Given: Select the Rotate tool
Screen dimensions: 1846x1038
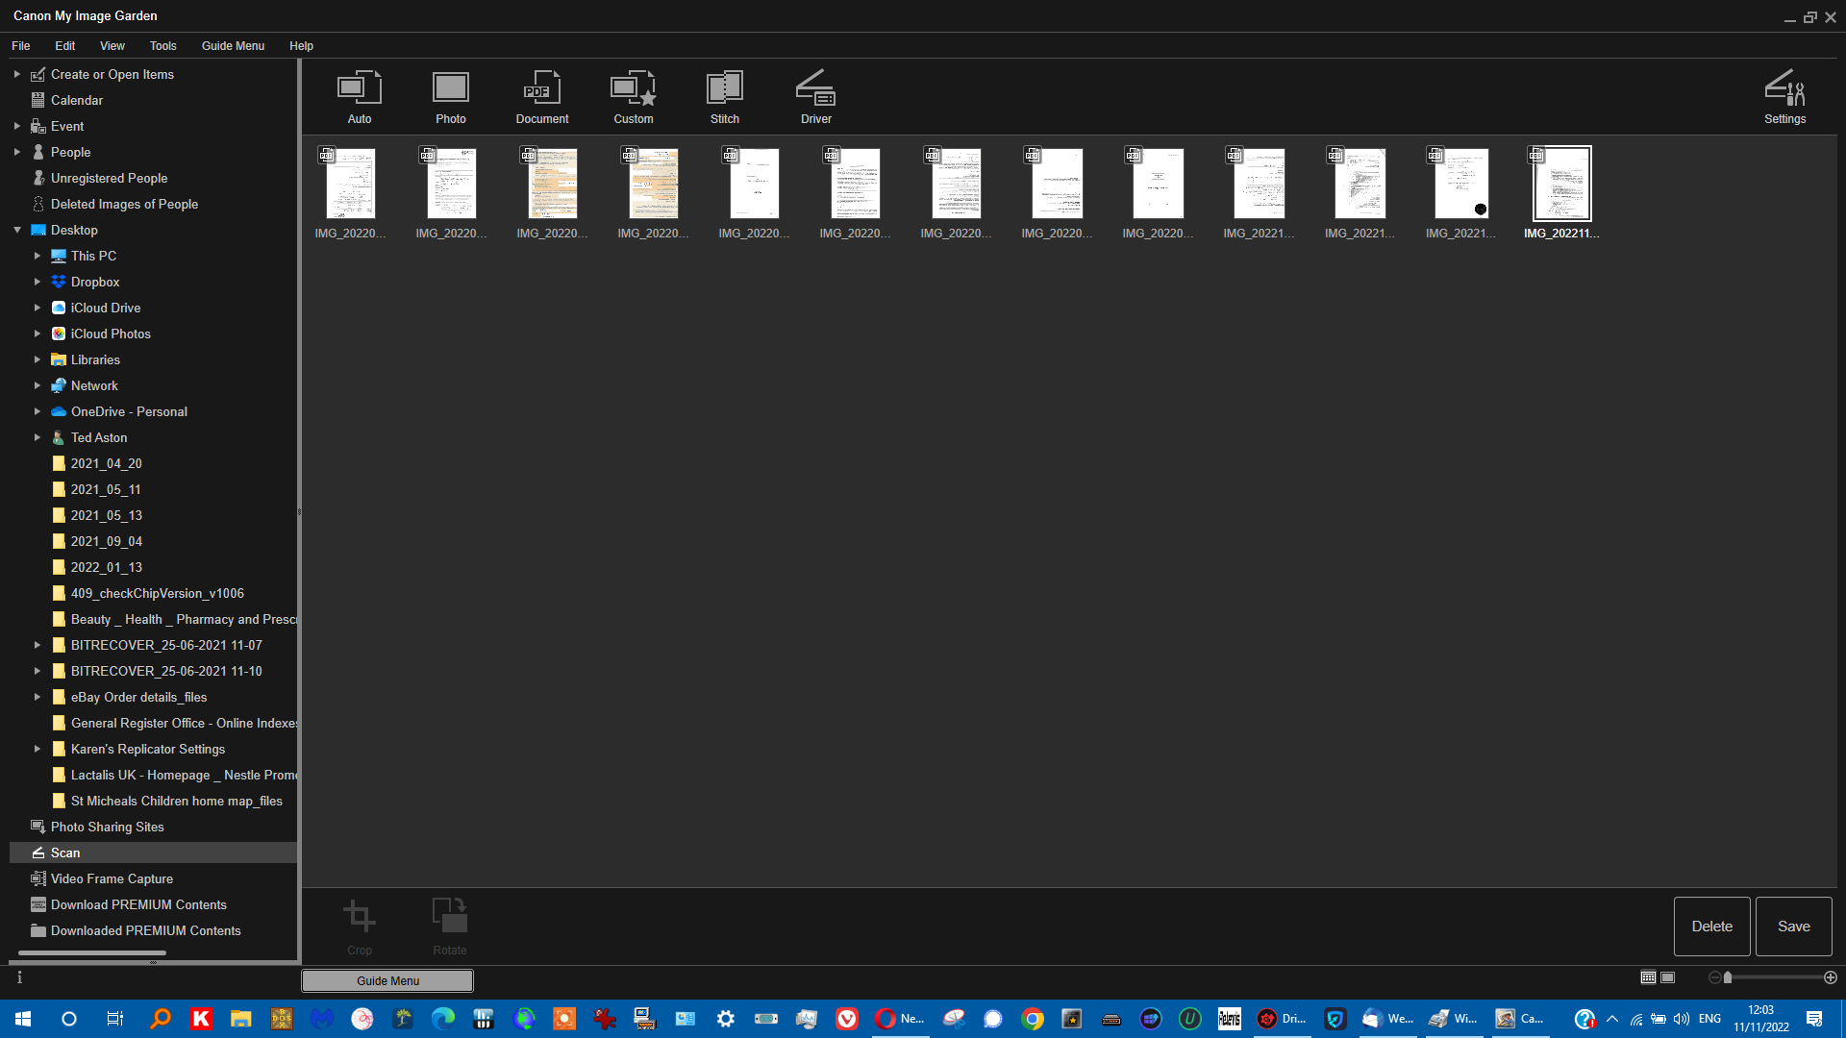Looking at the screenshot, I should click(449, 923).
